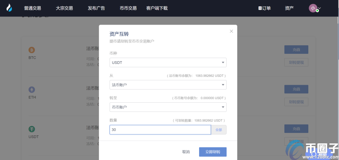
Task: Open the 币币交易 menu item
Action: 128,8
